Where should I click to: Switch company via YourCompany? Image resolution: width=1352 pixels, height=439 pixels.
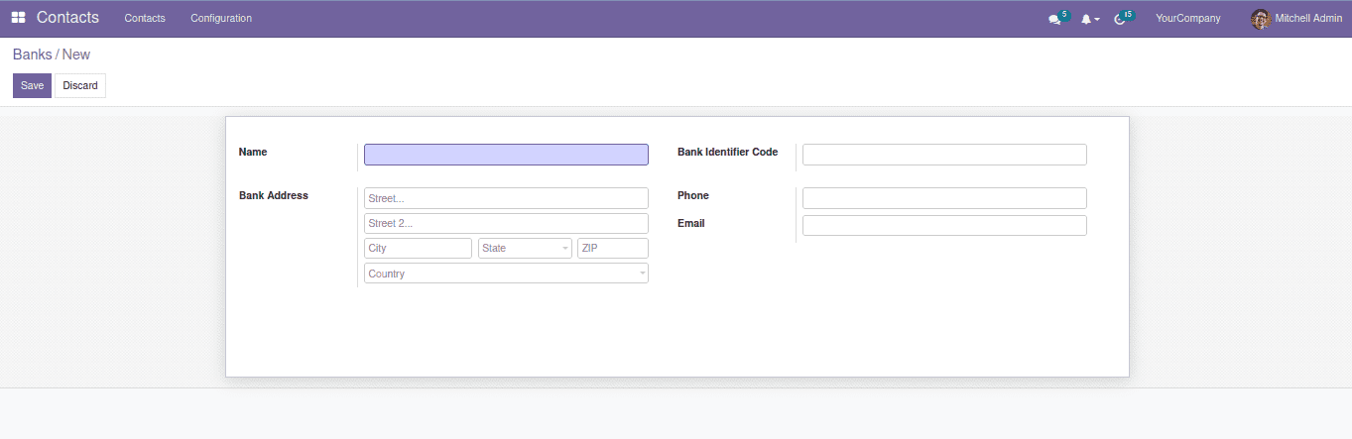tap(1187, 19)
